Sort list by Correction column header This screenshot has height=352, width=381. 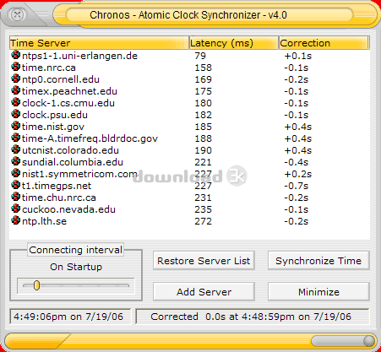(324, 43)
